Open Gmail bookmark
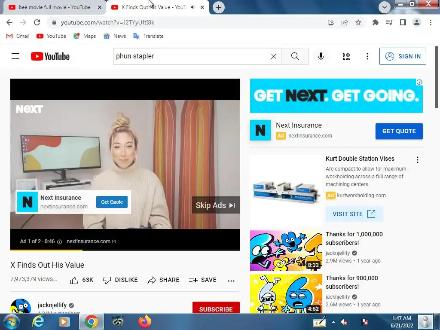The width and height of the screenshot is (440, 330). tap(18, 36)
